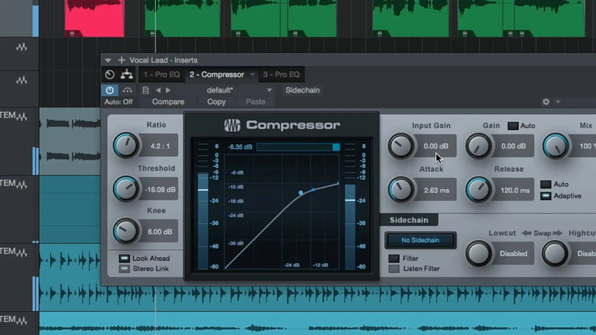Image resolution: width=596 pixels, height=335 pixels.
Task: Click the Ratio value 4.2 : 1
Action: pos(160,146)
